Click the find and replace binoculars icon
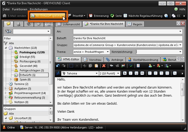 click(x=123, y=66)
